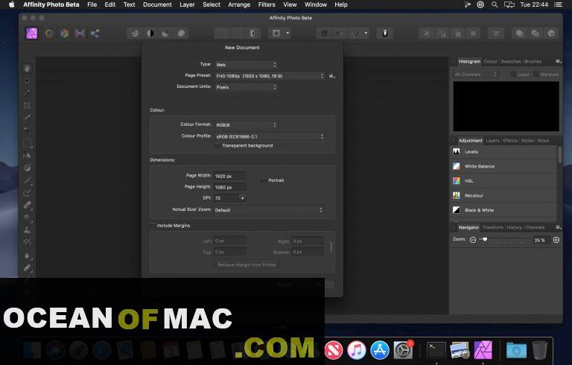Screen dimensions: 572x365
Task: Select the View (hand) tool
Action: [x=28, y=69]
